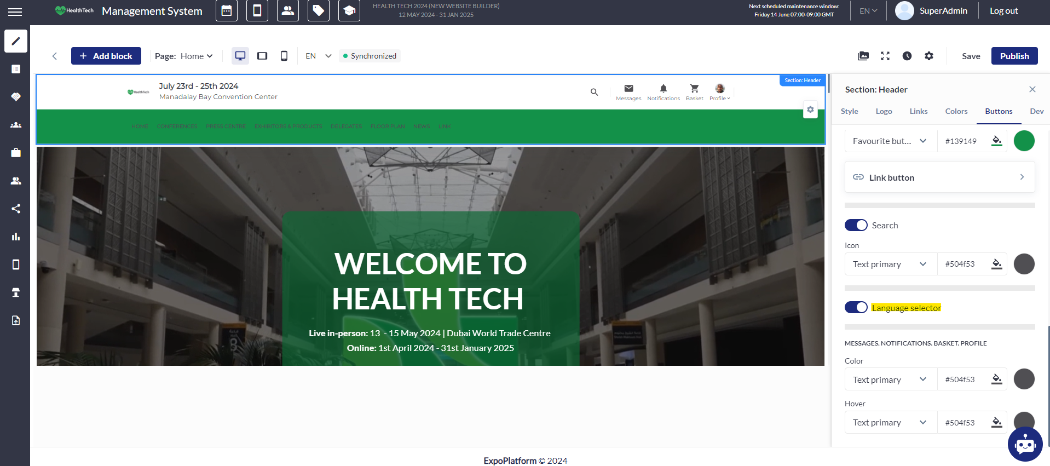Open the exhibition stand icon in left sidebar
Viewport: 1050px width, 466px height.
tap(16, 292)
